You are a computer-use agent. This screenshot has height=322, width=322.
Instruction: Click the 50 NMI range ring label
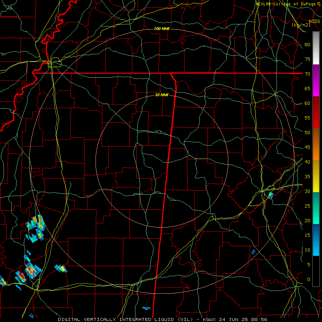point(162,95)
